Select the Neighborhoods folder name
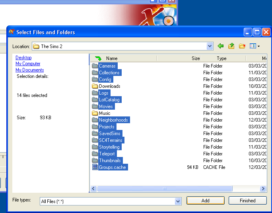Viewport: 272px width, 213px height. [x=113, y=120]
